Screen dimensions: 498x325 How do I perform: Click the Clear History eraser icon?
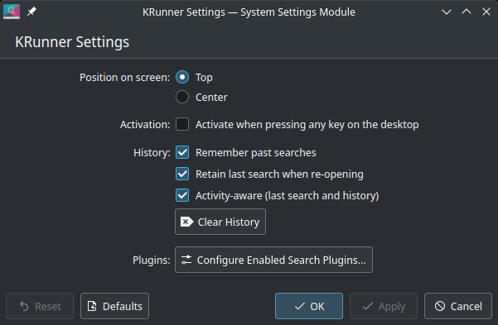(186, 222)
